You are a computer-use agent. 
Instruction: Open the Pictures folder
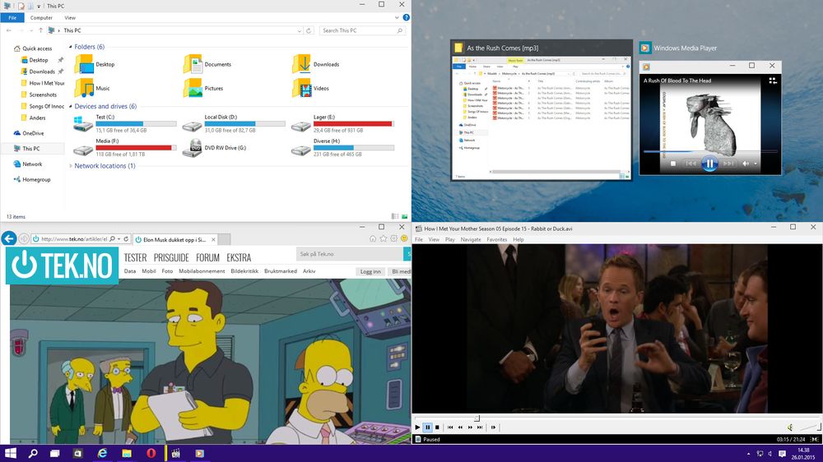coord(203,88)
